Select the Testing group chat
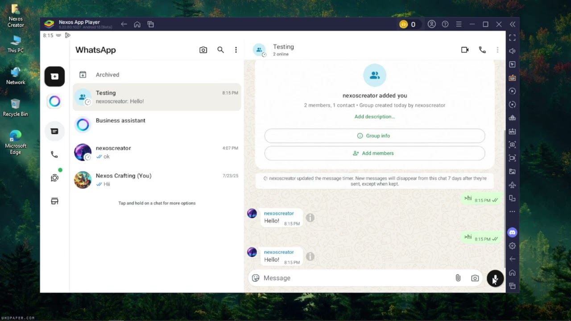 157,97
